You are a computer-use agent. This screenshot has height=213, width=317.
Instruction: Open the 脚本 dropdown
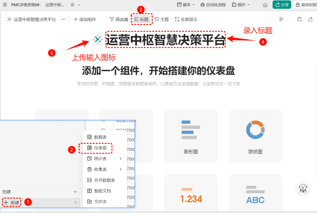pos(186,5)
